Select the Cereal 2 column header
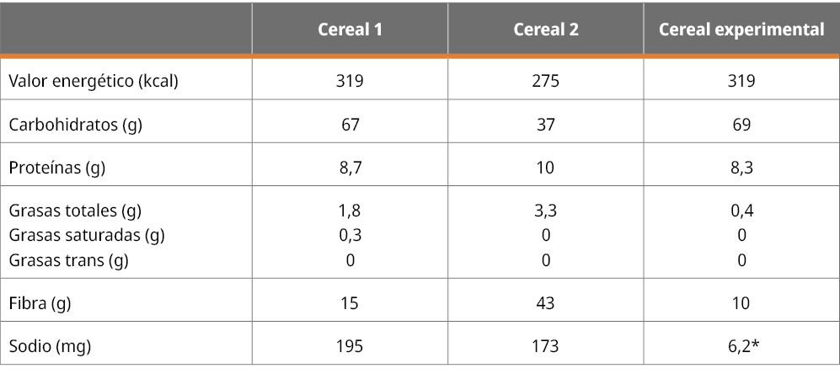 coord(546,29)
